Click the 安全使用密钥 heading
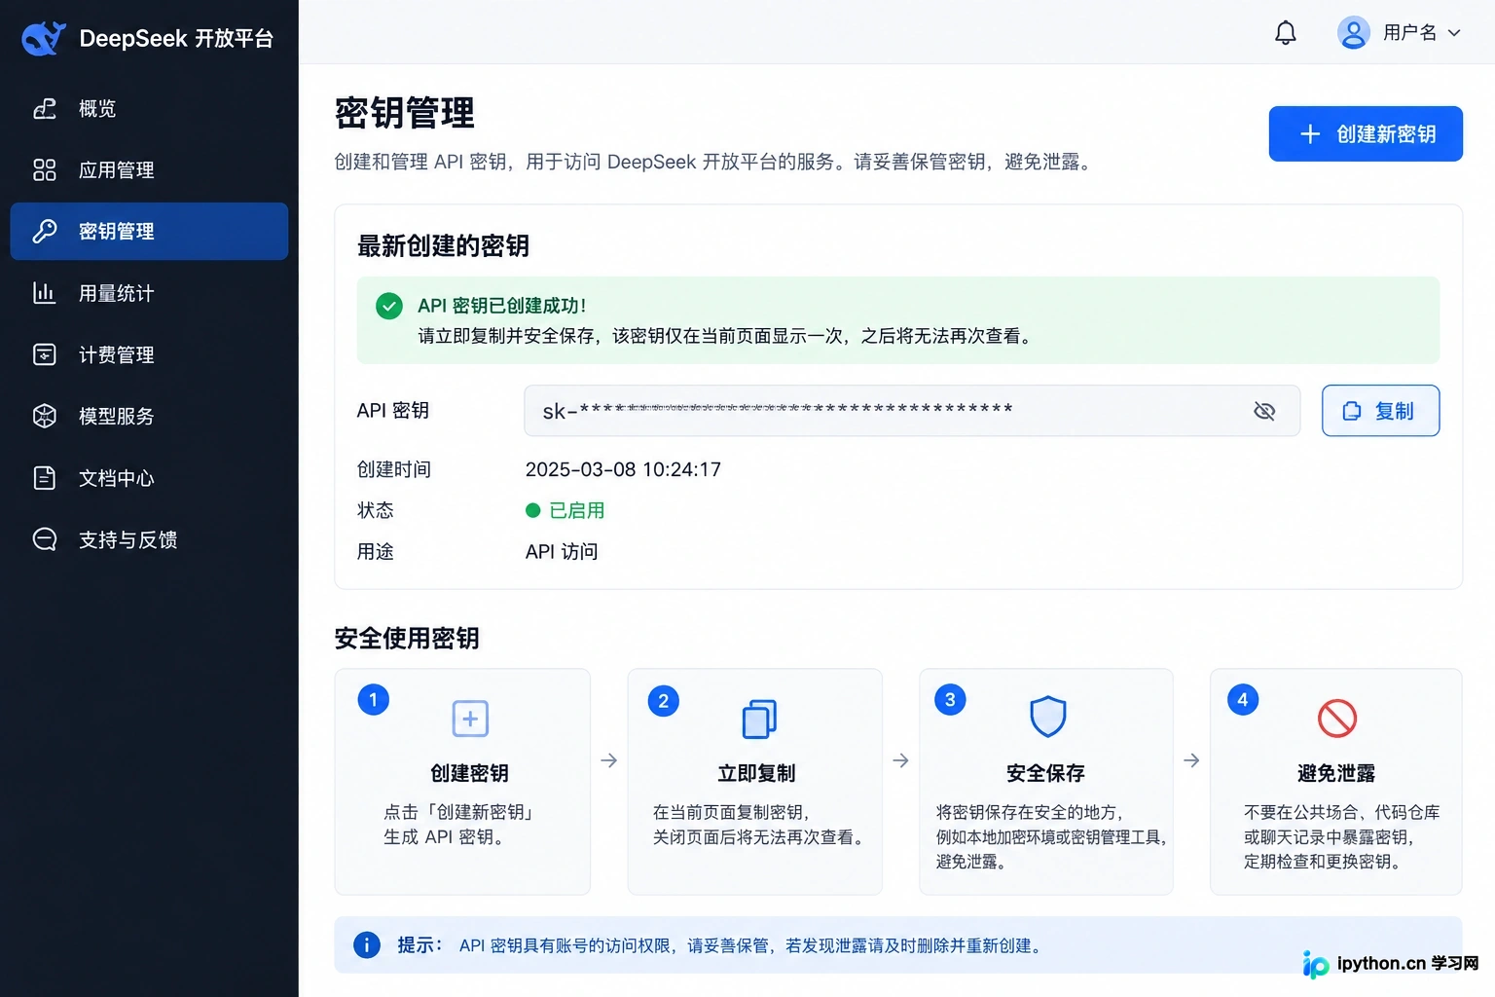Image resolution: width=1495 pixels, height=997 pixels. point(407,638)
